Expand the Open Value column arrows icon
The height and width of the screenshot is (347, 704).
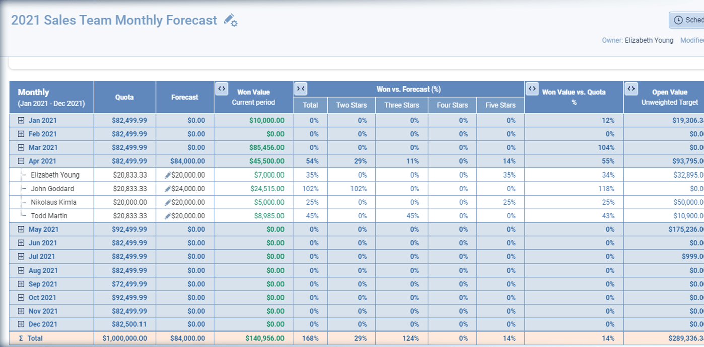(x=631, y=88)
